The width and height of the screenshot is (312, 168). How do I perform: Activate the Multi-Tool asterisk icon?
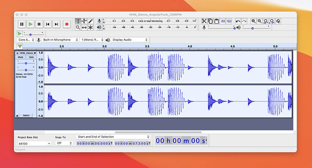coord(91,28)
